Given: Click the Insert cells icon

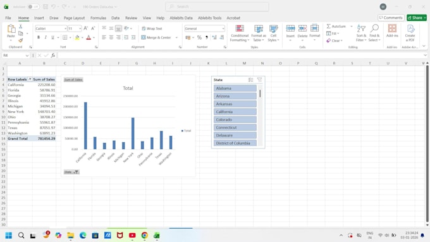Looking at the screenshot, I should tap(290, 28).
